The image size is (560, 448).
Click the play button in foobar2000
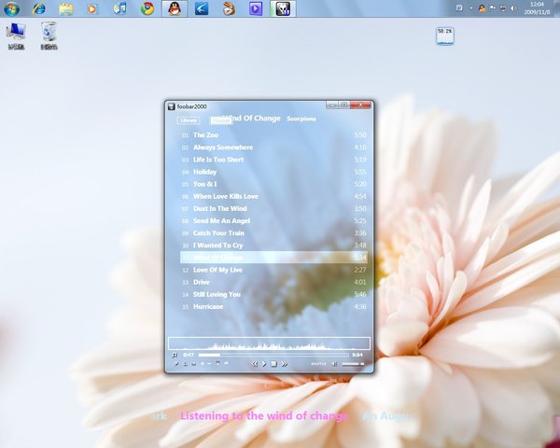pos(264,364)
